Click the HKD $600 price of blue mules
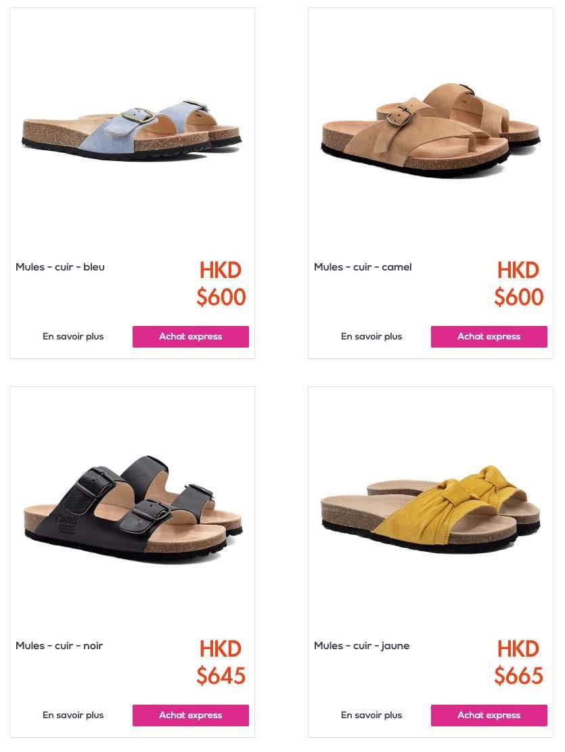Screen dimensions: 565x752 pos(221,284)
